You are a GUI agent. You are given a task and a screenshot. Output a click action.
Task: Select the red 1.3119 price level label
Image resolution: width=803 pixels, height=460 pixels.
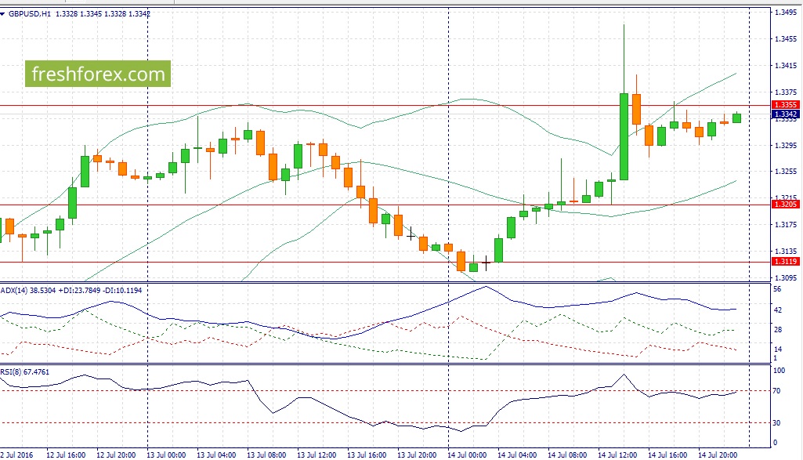[785, 261]
